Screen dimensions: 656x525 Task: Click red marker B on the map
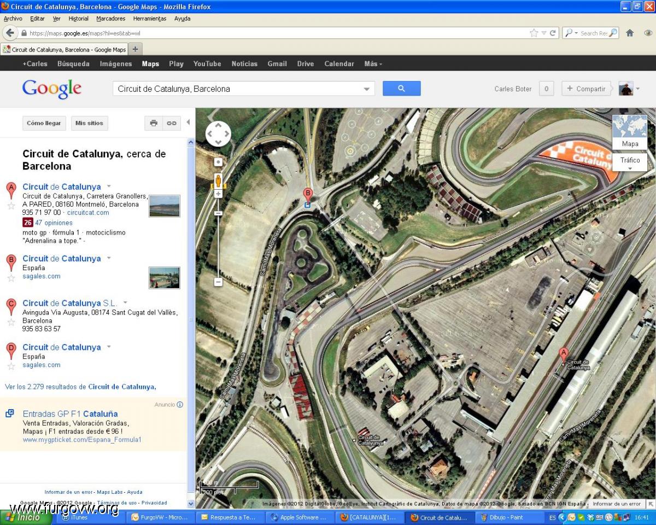[x=308, y=195]
